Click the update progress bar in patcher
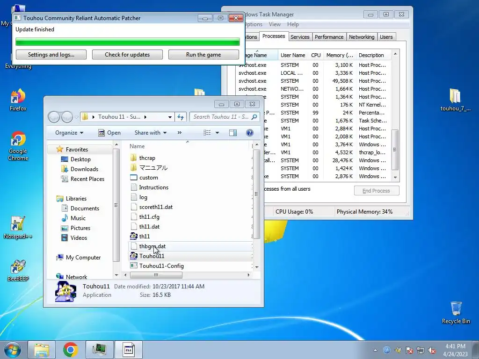Screen dimensions: 479x359 tap(127, 42)
